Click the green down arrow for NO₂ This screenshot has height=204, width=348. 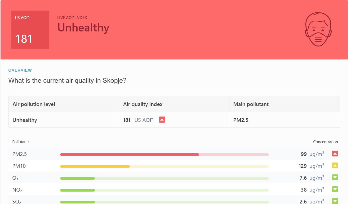[x=335, y=189]
